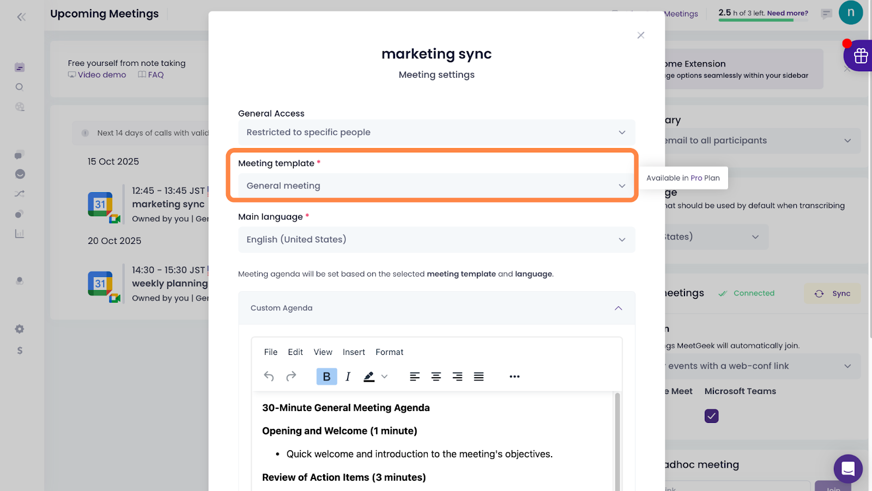Toggle the Microsoft Teams checkbox
This screenshot has width=872, height=491.
[x=711, y=416]
